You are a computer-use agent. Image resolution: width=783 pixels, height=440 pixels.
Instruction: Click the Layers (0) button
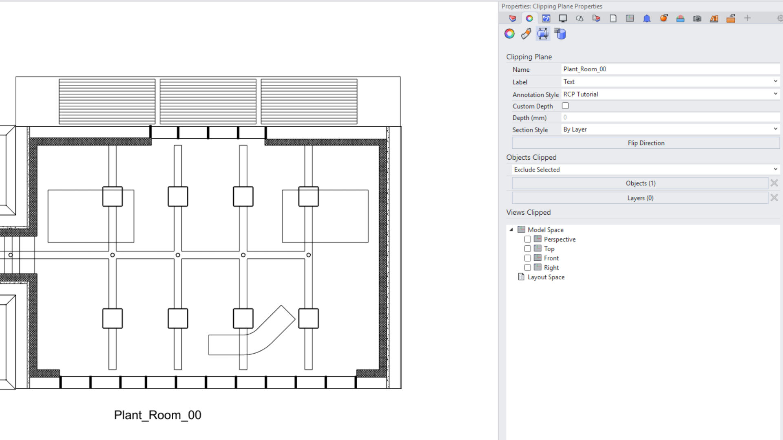pos(640,198)
